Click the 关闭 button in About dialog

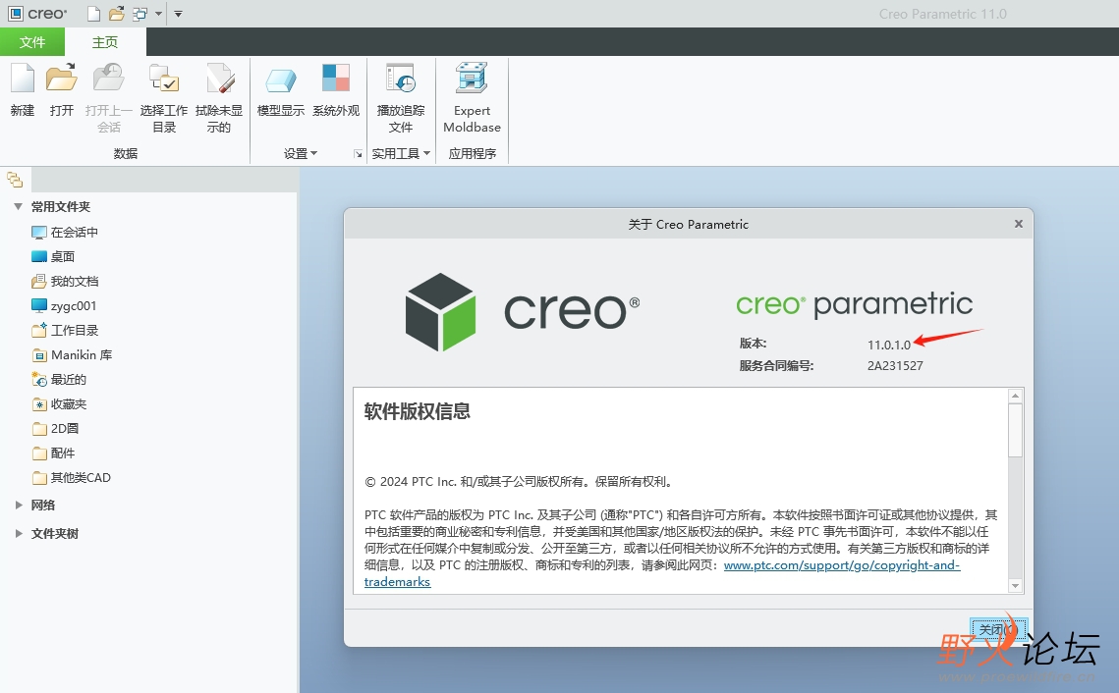click(998, 629)
